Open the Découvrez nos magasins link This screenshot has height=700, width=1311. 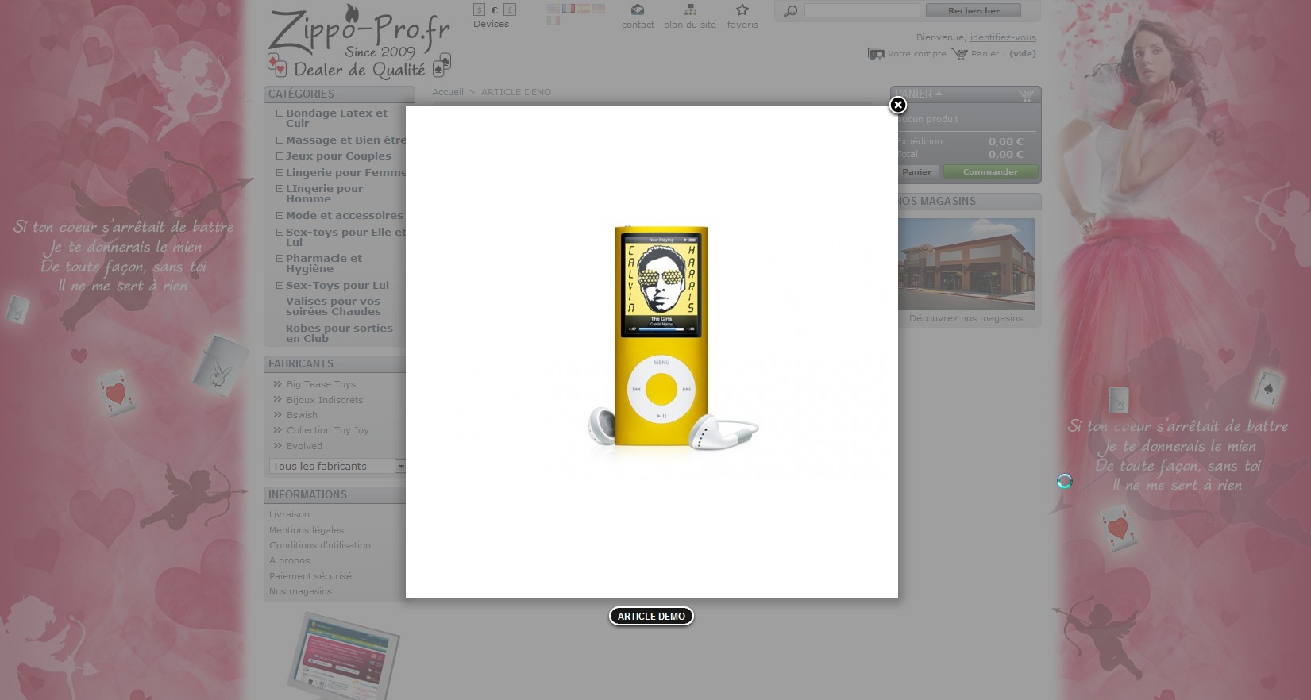[x=966, y=319]
